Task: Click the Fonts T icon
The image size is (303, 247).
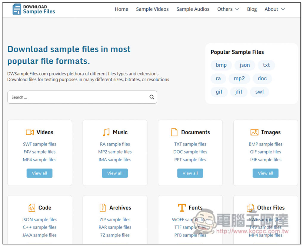Action: tap(182, 208)
